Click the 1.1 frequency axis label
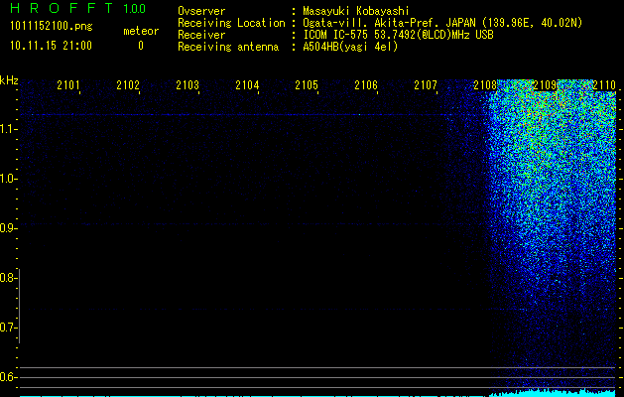 click(7, 129)
